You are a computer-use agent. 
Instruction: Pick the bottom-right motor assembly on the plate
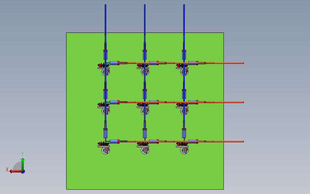pos(182,148)
